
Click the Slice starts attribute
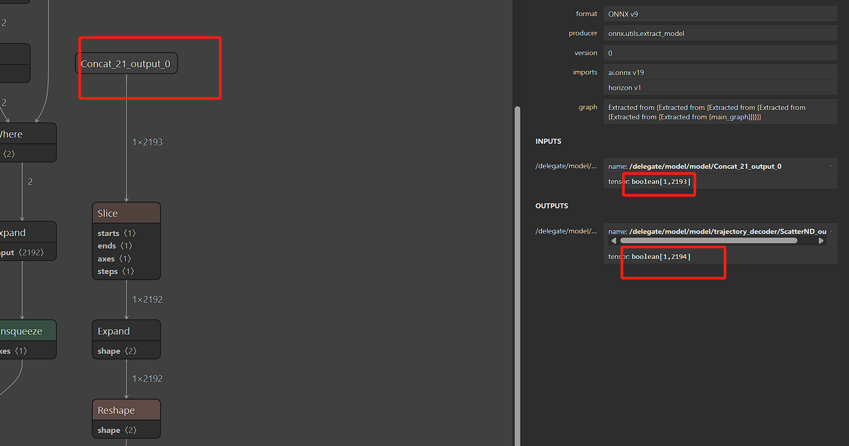[116, 233]
